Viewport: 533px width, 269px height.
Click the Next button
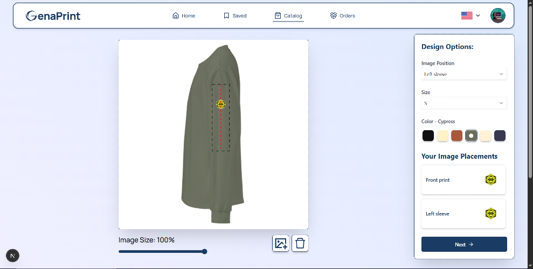click(464, 244)
